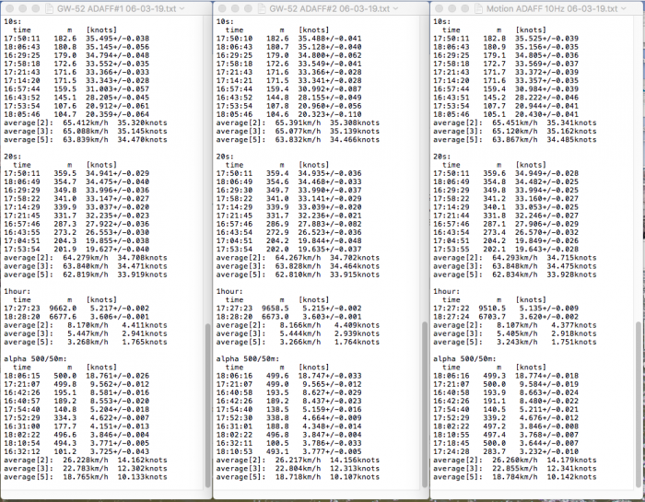
Task: Place cursor on '20s:' heading in ADAFF#1 window
Action: pos(13,157)
